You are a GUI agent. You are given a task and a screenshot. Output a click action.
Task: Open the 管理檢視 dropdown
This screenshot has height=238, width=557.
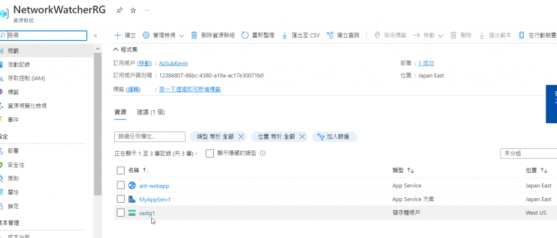coord(163,35)
